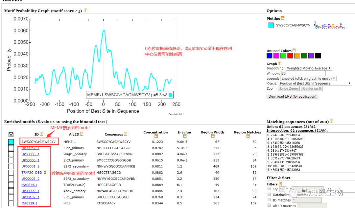Viewport: 355px width, 208px height.
Task: Open the UP00088_1 motif link
Action: [30, 154]
